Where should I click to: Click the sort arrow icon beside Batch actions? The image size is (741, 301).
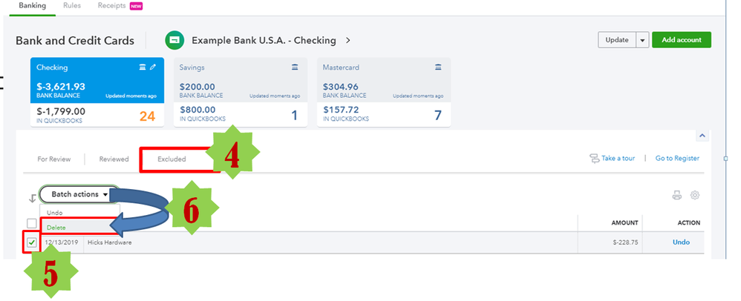32,198
